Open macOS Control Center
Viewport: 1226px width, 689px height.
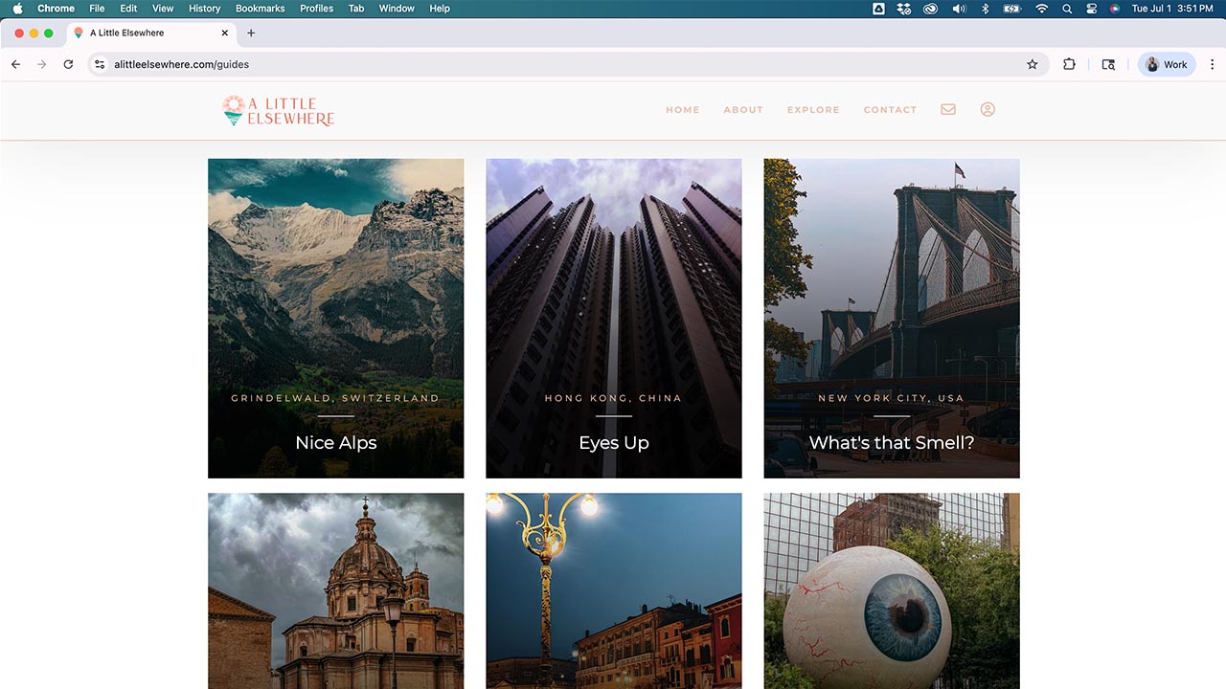click(1091, 9)
